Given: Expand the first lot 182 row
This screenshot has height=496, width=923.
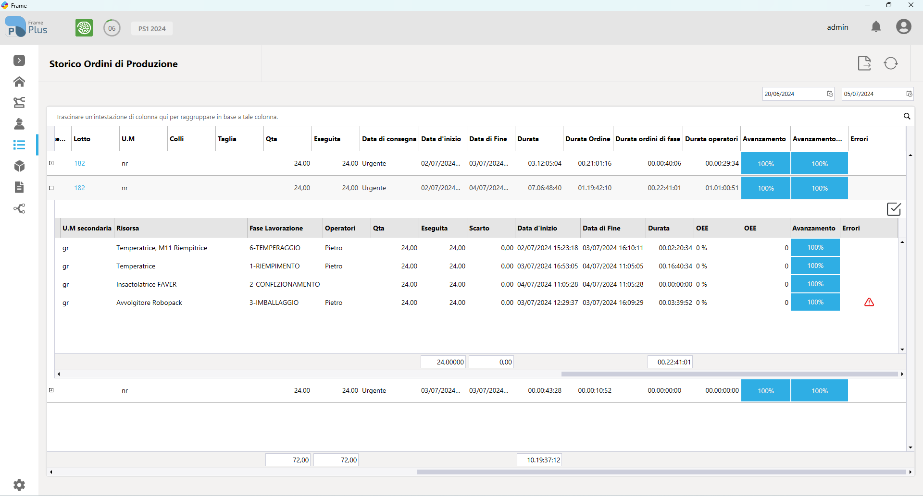Looking at the screenshot, I should coord(51,163).
